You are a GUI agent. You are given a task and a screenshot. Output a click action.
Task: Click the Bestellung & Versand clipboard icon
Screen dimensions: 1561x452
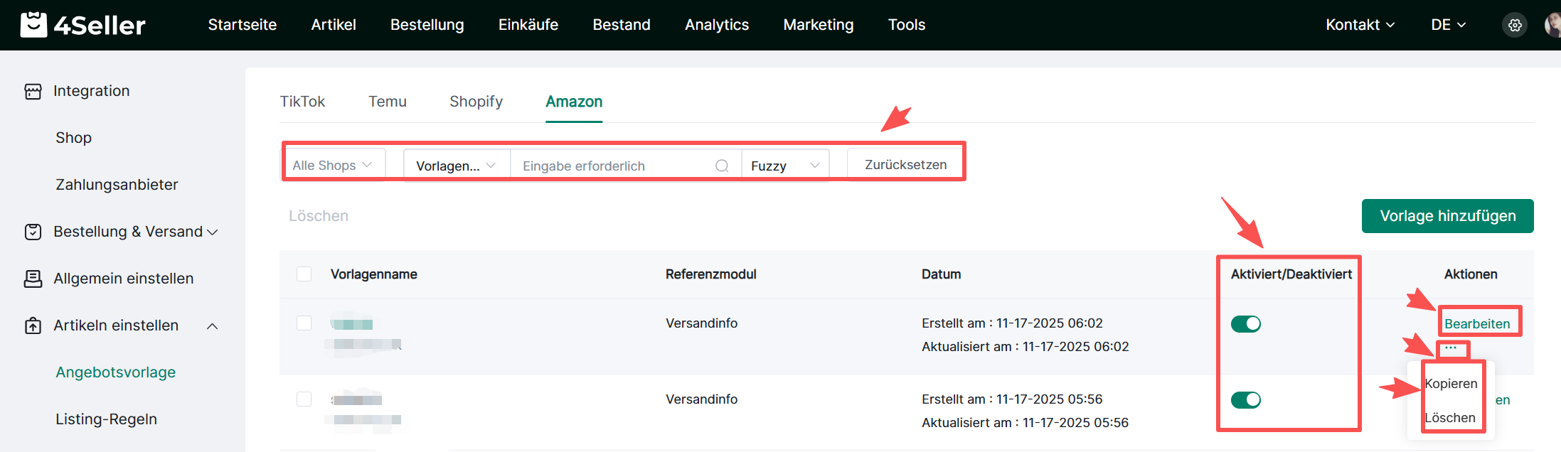(x=33, y=232)
